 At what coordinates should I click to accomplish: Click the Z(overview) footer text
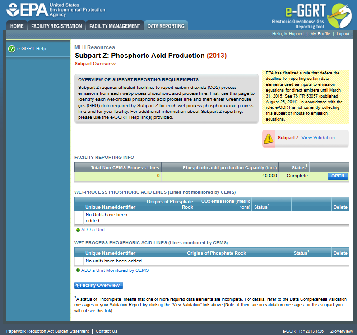click(x=342, y=331)
